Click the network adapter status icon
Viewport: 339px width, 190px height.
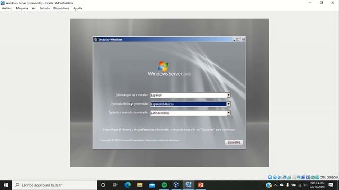[284, 177]
